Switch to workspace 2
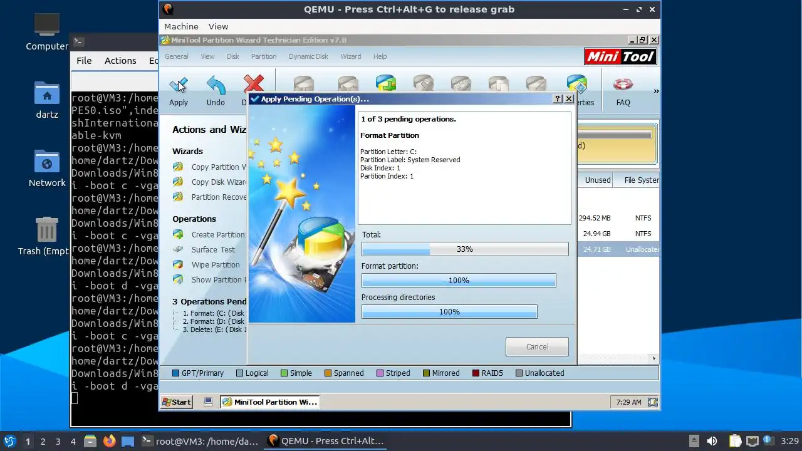Image resolution: width=802 pixels, height=451 pixels. [43, 441]
